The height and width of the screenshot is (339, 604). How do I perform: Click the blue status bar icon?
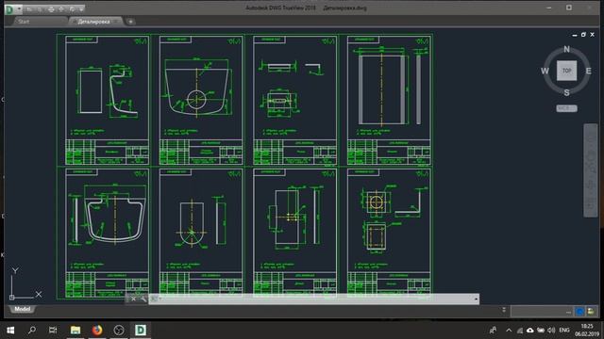(x=579, y=312)
